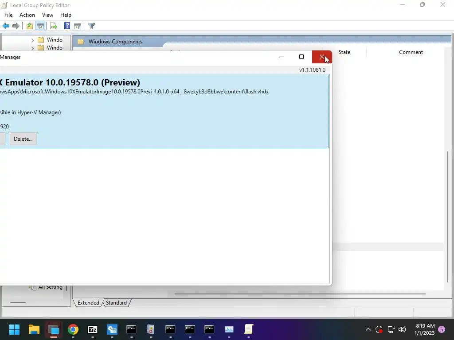Click the Windows Components header title
Image resolution: width=454 pixels, height=340 pixels.
pyautogui.click(x=115, y=42)
